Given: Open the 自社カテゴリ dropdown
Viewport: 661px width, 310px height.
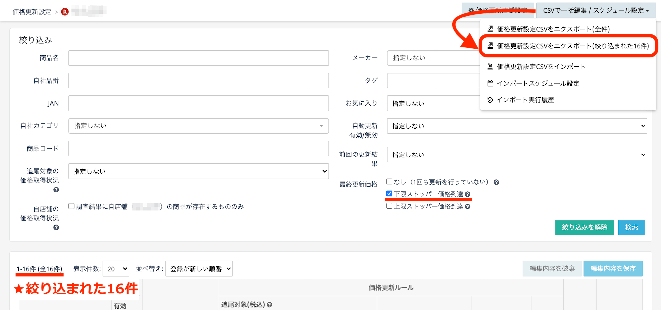Looking at the screenshot, I should [198, 126].
